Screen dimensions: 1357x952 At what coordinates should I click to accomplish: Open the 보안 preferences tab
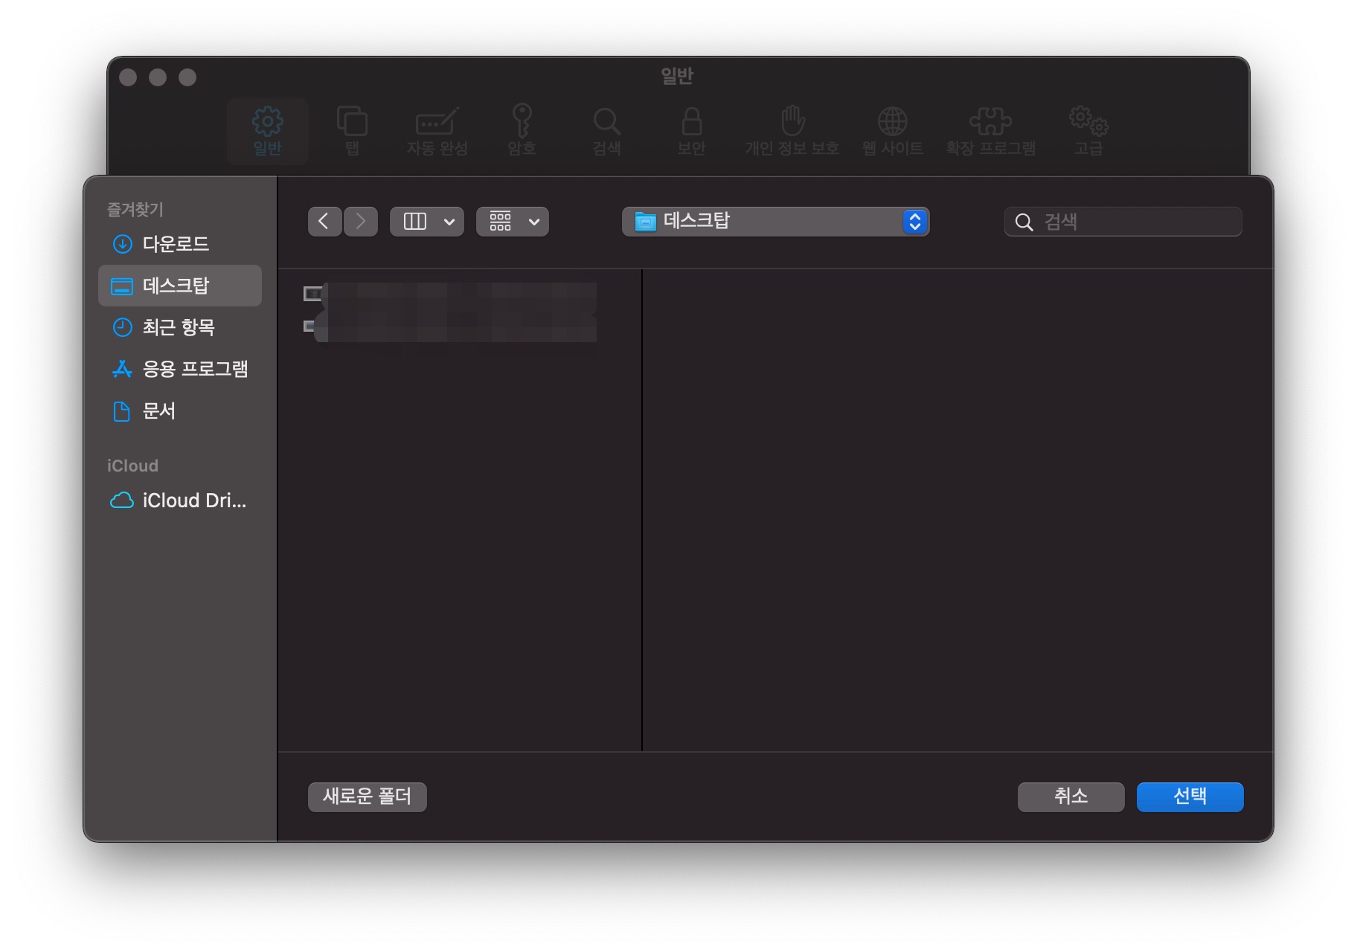691,131
